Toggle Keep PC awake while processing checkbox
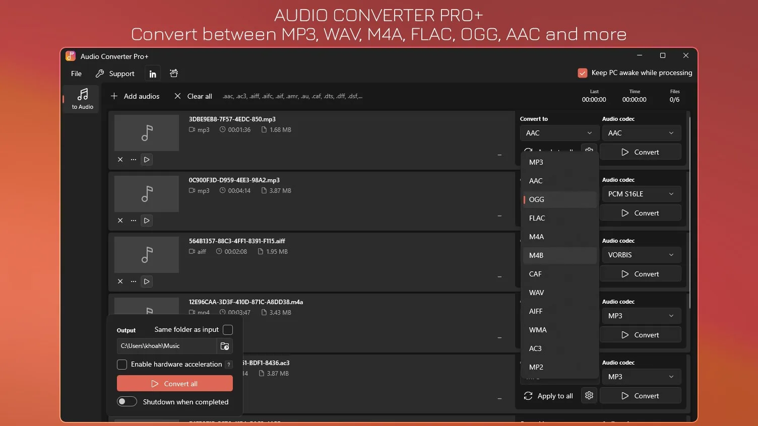This screenshot has height=426, width=758. 583,73
